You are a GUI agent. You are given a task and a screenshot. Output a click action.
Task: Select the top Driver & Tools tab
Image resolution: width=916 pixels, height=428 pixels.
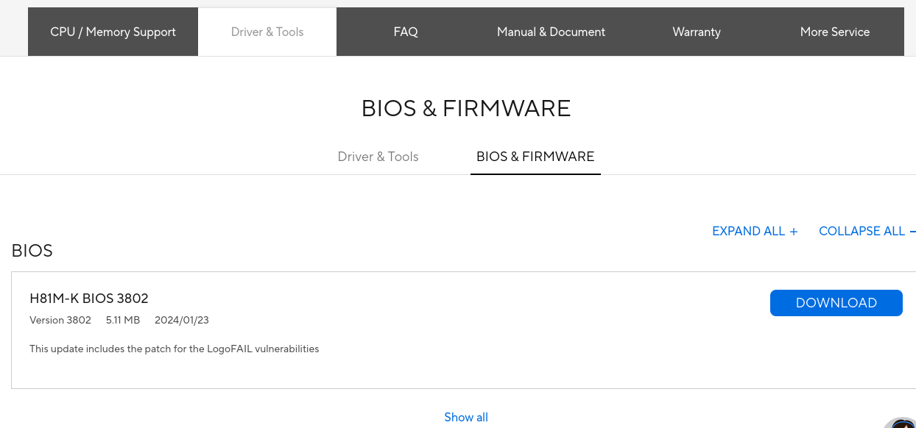[x=267, y=32]
